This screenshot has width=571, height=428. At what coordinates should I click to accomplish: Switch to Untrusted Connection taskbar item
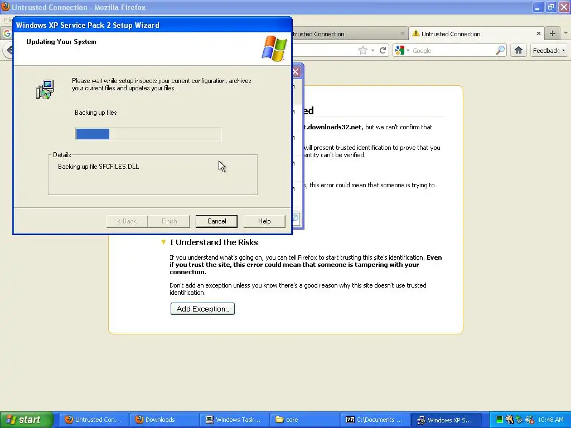click(94, 420)
